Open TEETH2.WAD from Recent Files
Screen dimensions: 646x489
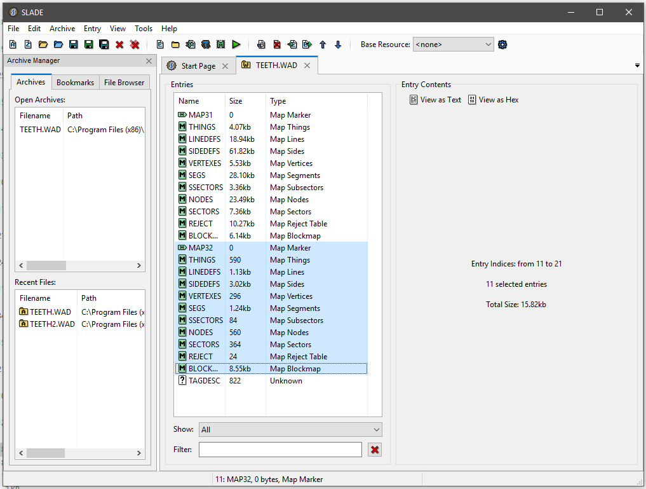tap(52, 324)
